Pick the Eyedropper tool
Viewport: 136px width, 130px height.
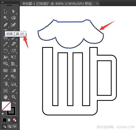6,77
